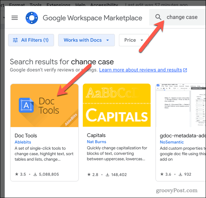
Task: Click Capitals download count 148,402
Action: 116,175
